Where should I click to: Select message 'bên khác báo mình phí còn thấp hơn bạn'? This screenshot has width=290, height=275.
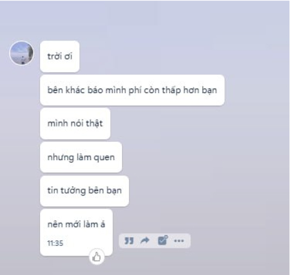(x=132, y=90)
